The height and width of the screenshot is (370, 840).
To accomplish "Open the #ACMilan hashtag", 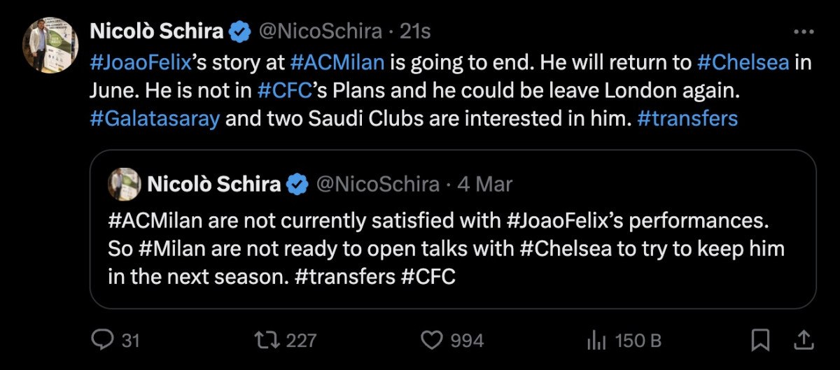I will [337, 62].
